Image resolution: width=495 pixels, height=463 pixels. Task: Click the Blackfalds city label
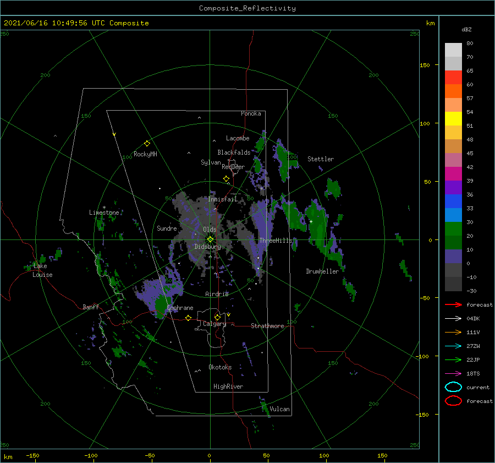pos(234,152)
